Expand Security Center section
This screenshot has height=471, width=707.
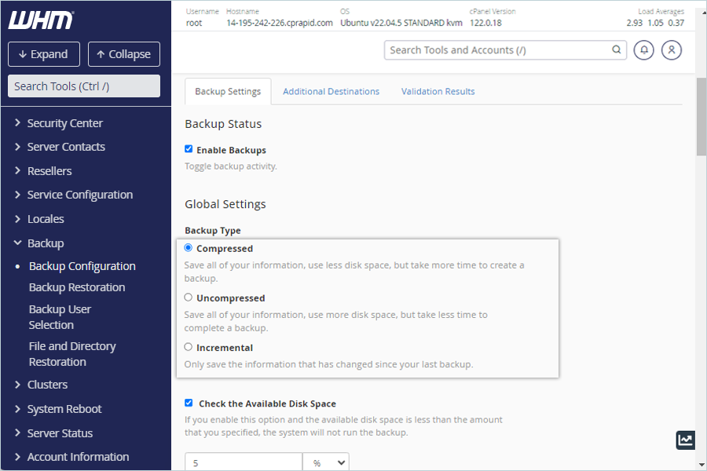(x=59, y=123)
